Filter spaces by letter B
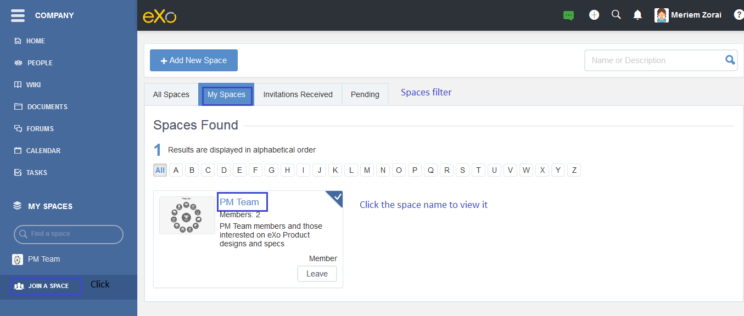This screenshot has height=316, width=744. click(x=192, y=170)
